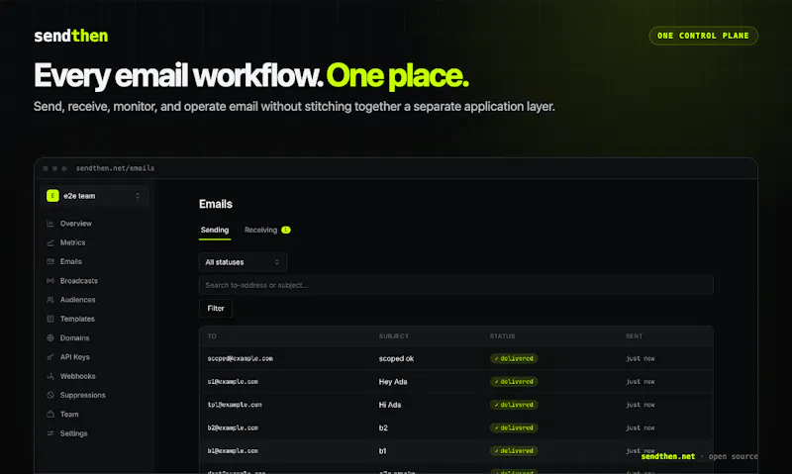
Task: Open email to b1@example.com
Action: click(x=233, y=451)
